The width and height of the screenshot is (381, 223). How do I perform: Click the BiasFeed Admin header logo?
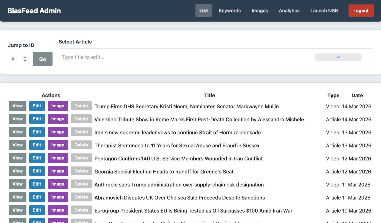(x=34, y=10)
